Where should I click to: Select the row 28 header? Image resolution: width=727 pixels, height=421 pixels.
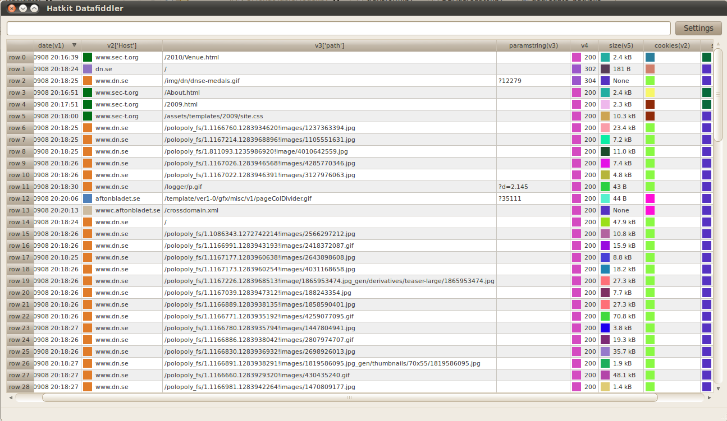point(20,387)
